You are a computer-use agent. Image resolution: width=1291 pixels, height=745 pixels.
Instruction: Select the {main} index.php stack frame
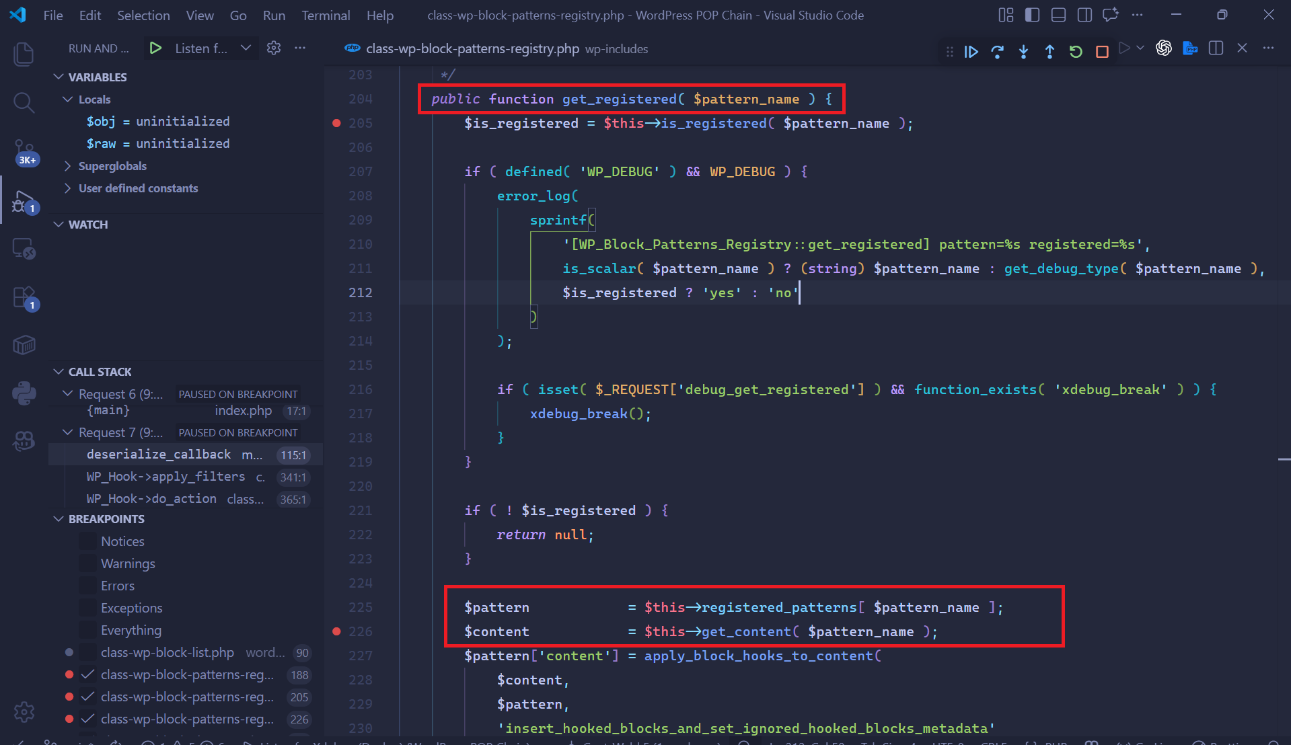[x=186, y=410]
